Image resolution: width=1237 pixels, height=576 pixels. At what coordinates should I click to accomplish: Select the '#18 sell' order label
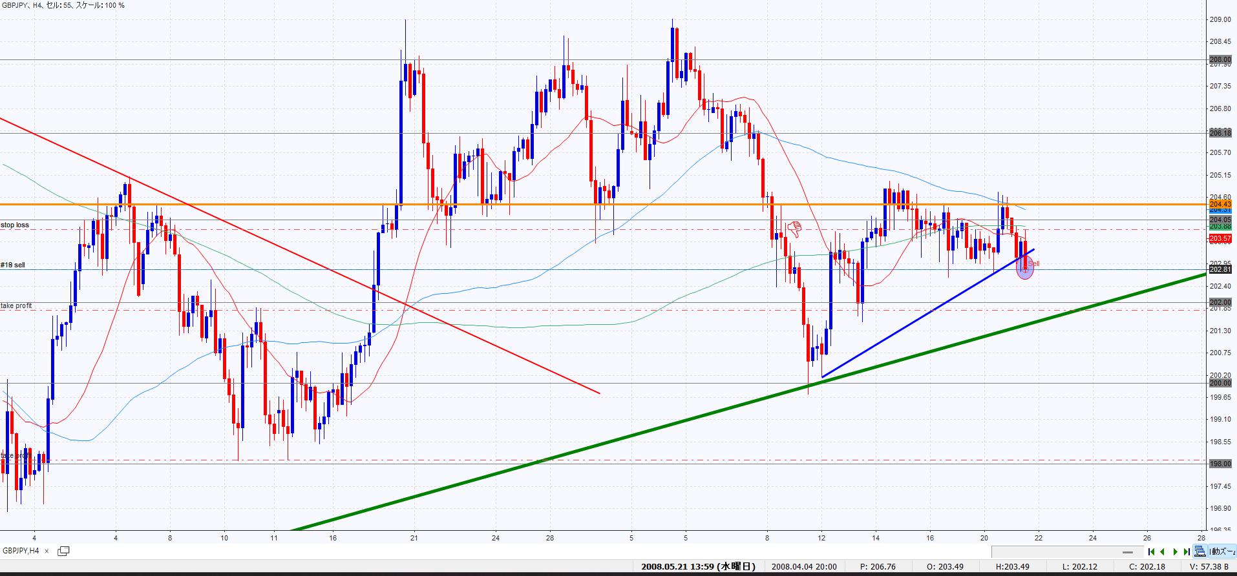click(13, 265)
